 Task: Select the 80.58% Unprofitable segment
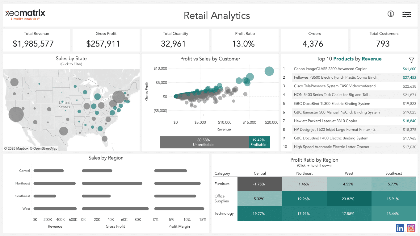204,142
